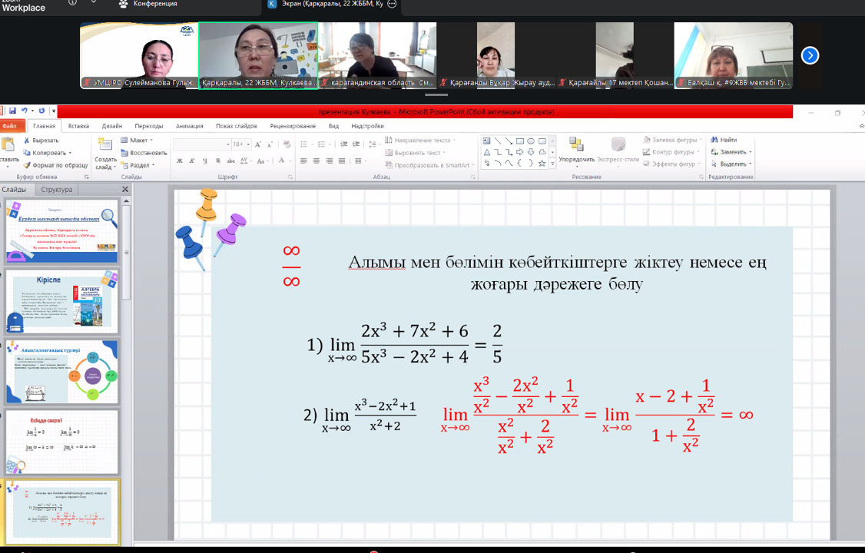Click the Cut (Вырезать) scissors button

coord(41,141)
